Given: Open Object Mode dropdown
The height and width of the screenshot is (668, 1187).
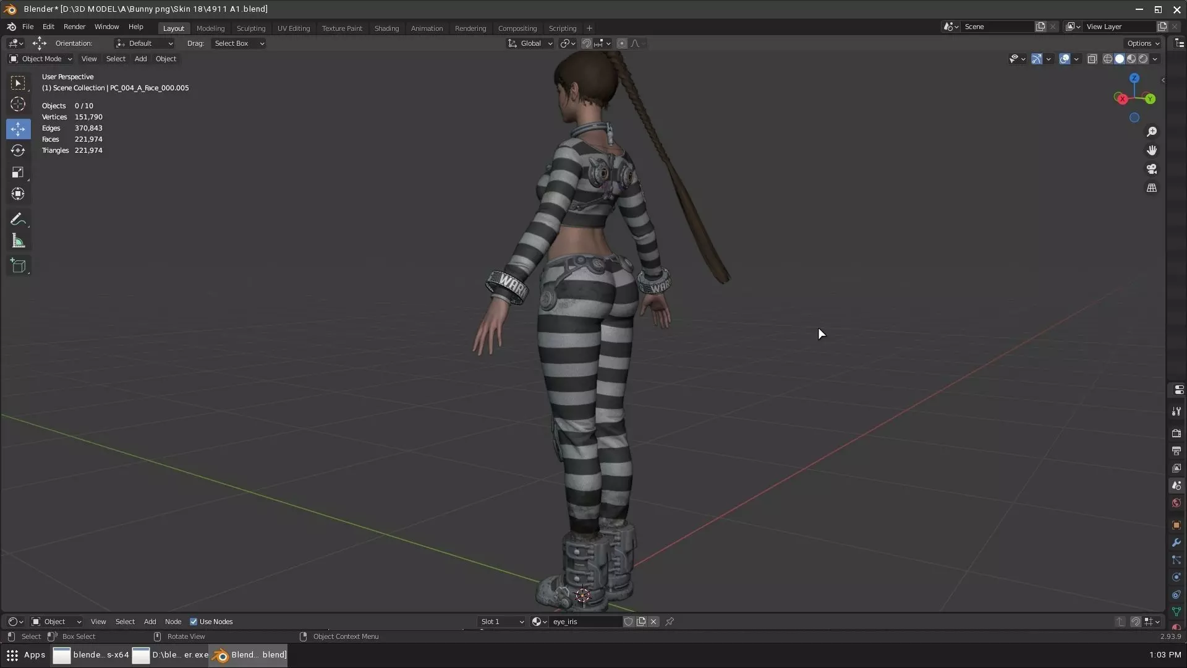Looking at the screenshot, I should pyautogui.click(x=41, y=59).
